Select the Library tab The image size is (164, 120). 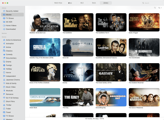point(106,3)
